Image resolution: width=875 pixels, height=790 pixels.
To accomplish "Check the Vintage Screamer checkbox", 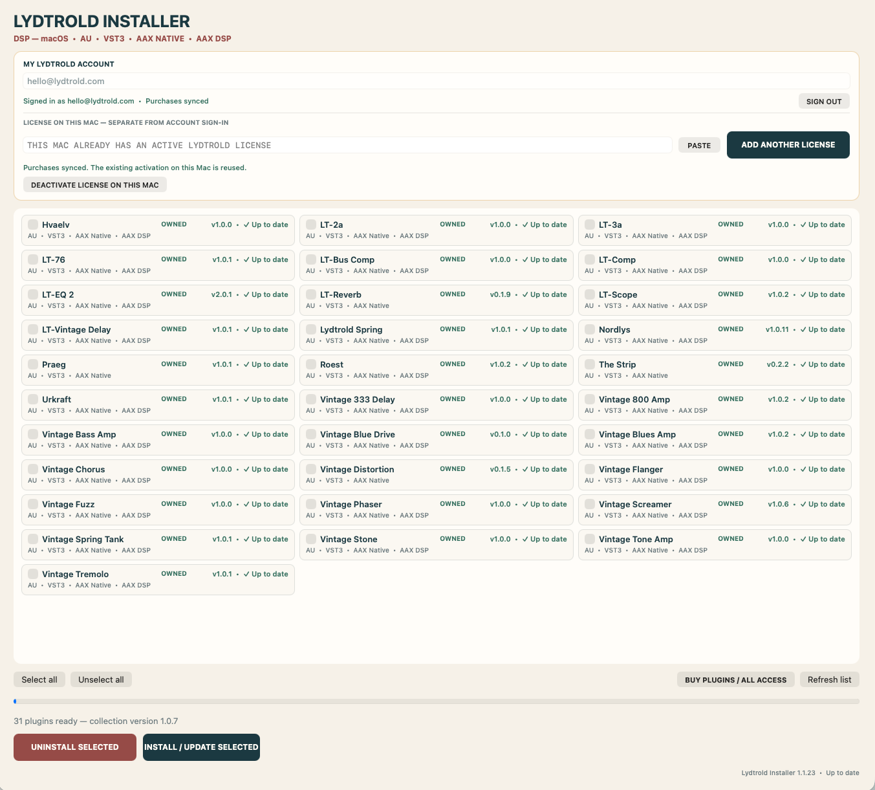I will 590,504.
